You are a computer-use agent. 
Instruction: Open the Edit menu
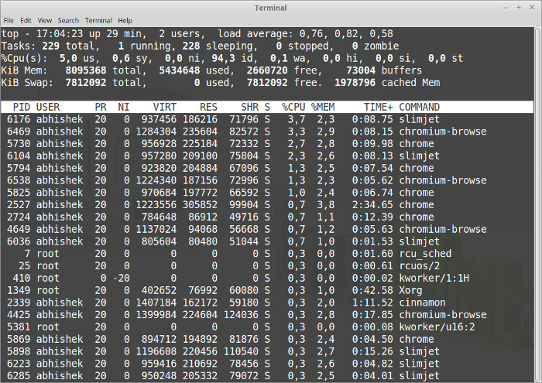[x=26, y=20]
